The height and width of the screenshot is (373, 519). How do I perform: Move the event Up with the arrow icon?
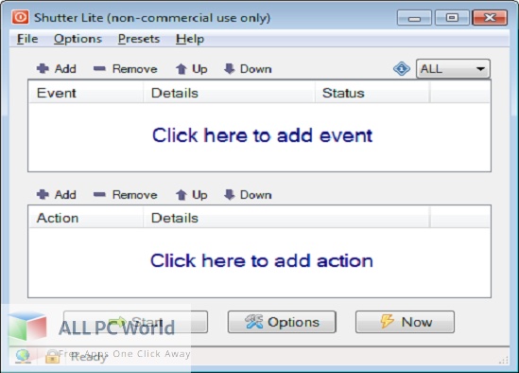(x=182, y=69)
